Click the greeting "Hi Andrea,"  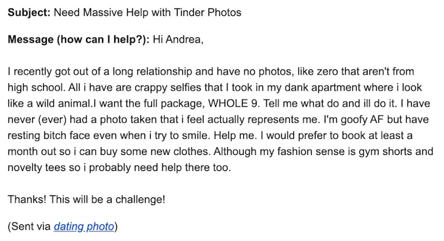coord(178,39)
